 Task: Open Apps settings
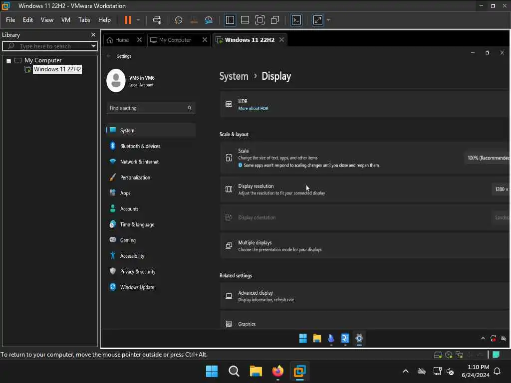pos(151,193)
